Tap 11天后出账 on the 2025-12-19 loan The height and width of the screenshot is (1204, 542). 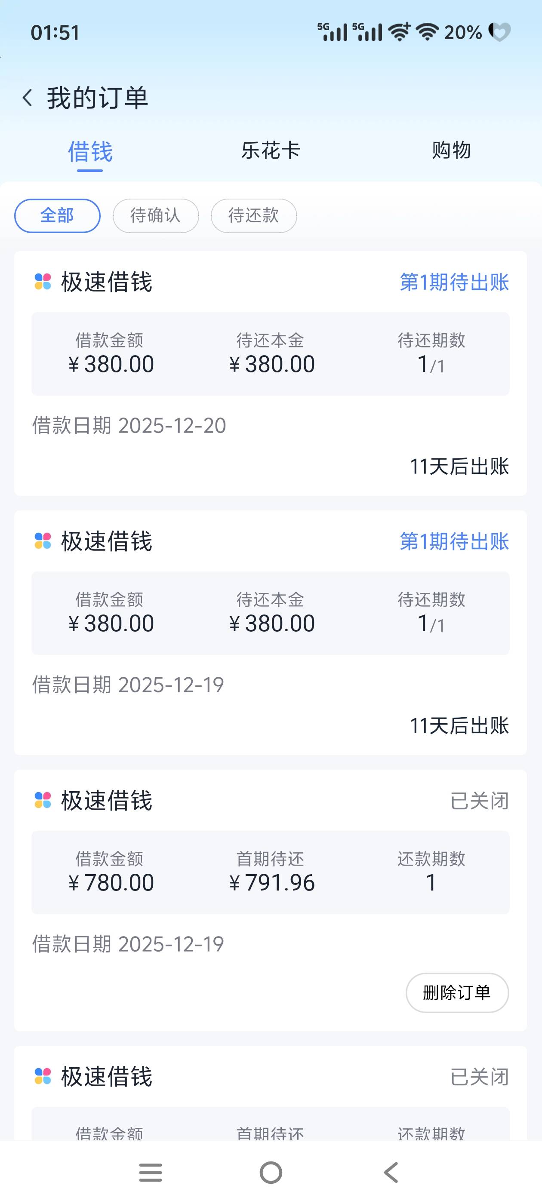pyautogui.click(x=459, y=726)
